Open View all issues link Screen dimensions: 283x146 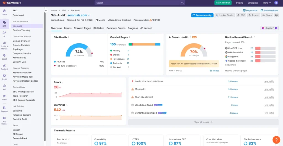coord(203,122)
